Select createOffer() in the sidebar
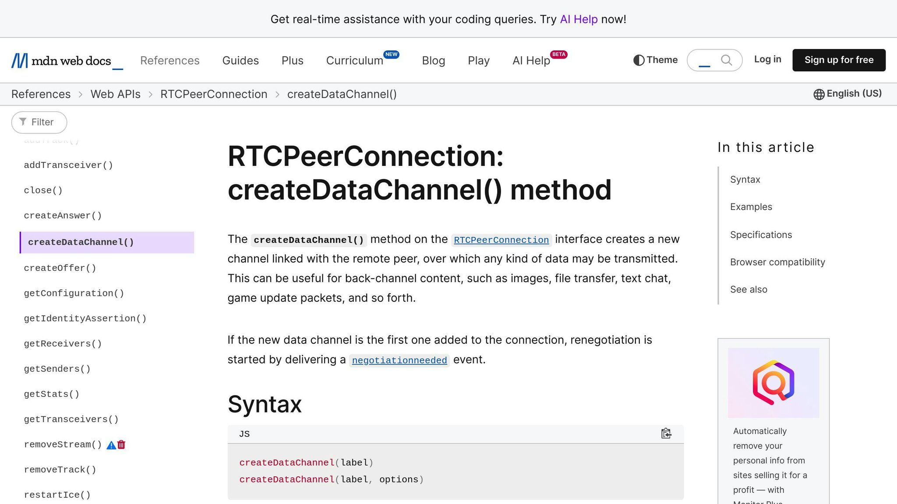897x504 pixels. pyautogui.click(x=60, y=267)
